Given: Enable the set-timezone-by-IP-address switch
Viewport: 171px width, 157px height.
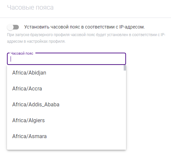Looking at the screenshot, I should coord(13,27).
